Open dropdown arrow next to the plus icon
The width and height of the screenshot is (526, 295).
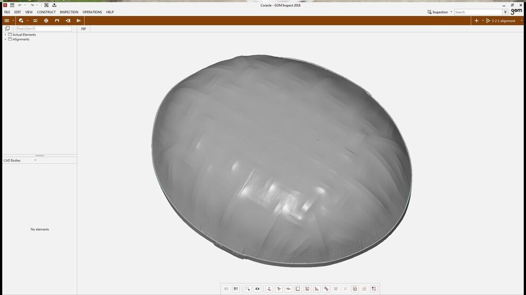483,21
